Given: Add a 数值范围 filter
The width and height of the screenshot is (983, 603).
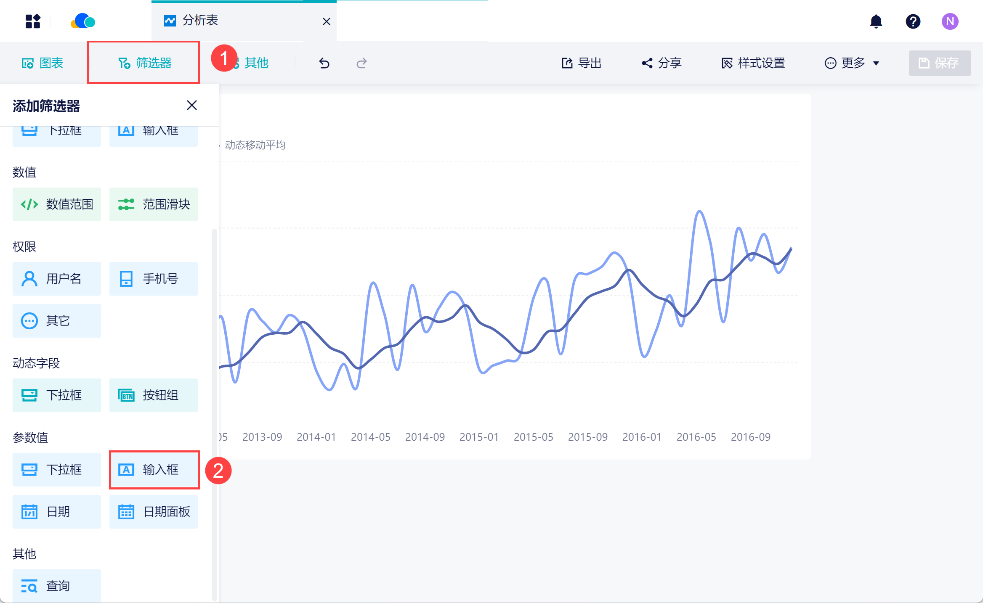Looking at the screenshot, I should pos(57,204).
